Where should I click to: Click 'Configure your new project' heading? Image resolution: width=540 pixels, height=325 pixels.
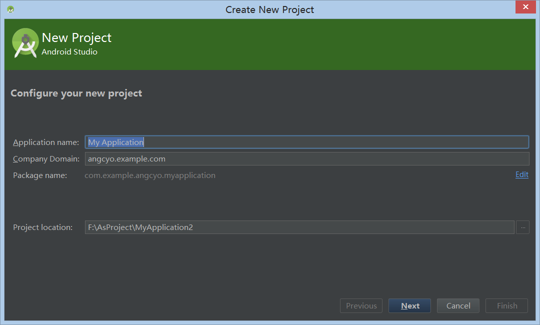[76, 93]
